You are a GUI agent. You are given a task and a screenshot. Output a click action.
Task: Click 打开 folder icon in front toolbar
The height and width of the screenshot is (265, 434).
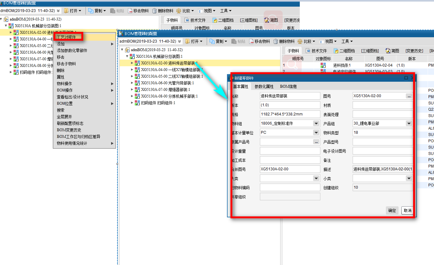(x=187, y=41)
